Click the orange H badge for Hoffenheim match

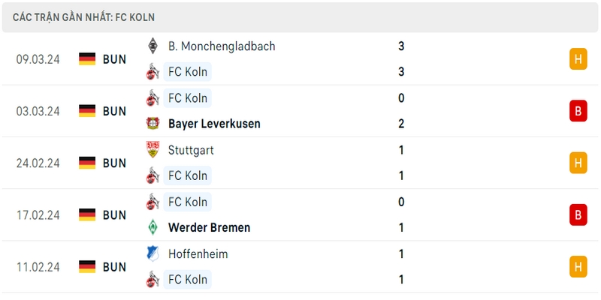(578, 267)
